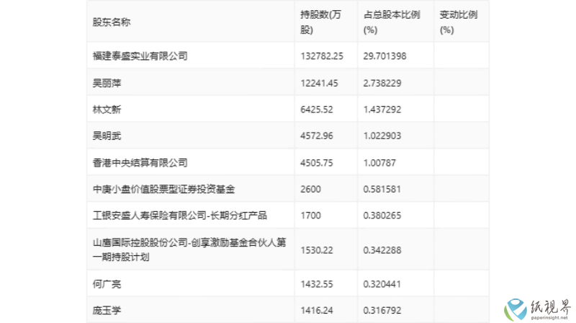The height and width of the screenshot is (323, 576).
Task: Click the 1.00787 percentage value
Action: click(379, 163)
